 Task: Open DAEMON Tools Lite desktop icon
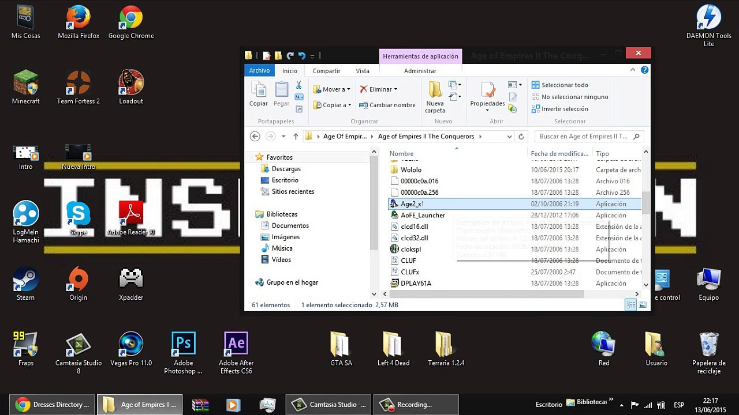709,26
